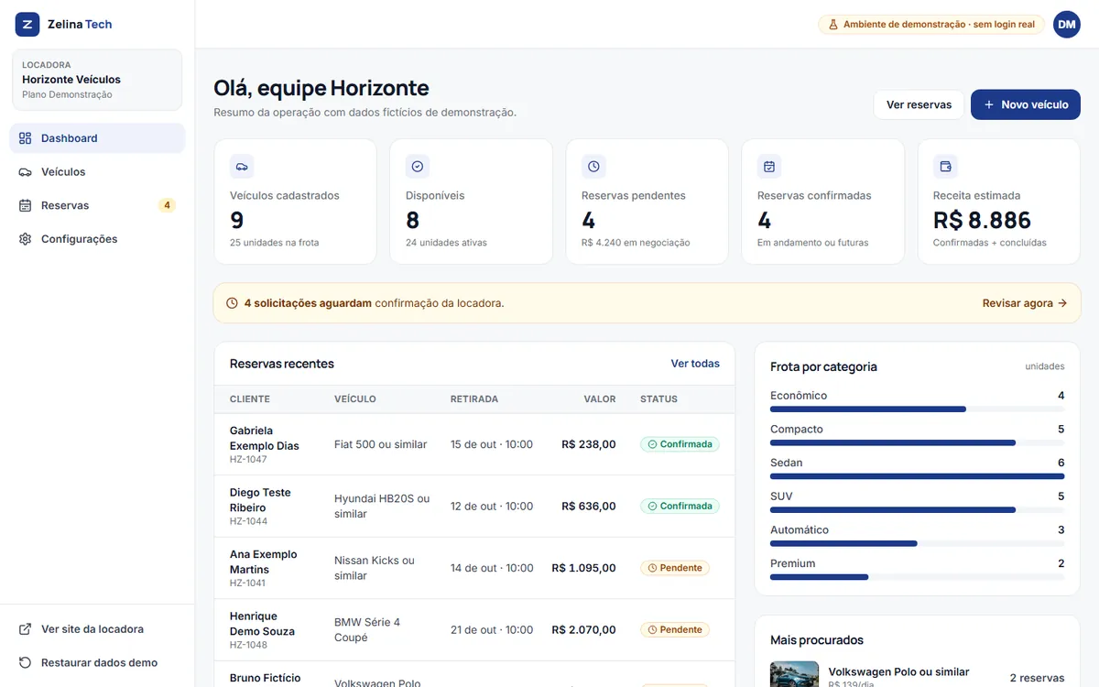Click the external link icon beside Ver site
Screen dimensions: 1099x687
26,629
